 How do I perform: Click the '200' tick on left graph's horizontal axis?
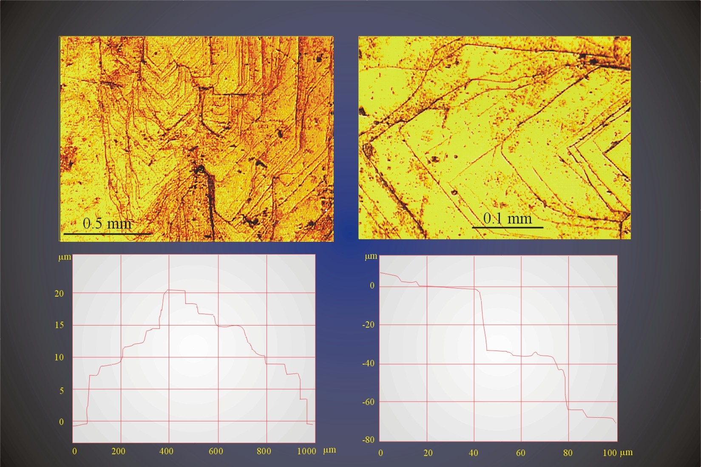118,451
